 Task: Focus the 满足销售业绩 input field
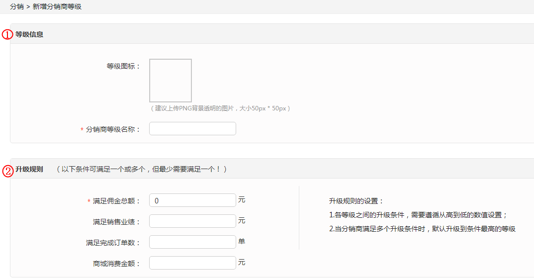192,221
